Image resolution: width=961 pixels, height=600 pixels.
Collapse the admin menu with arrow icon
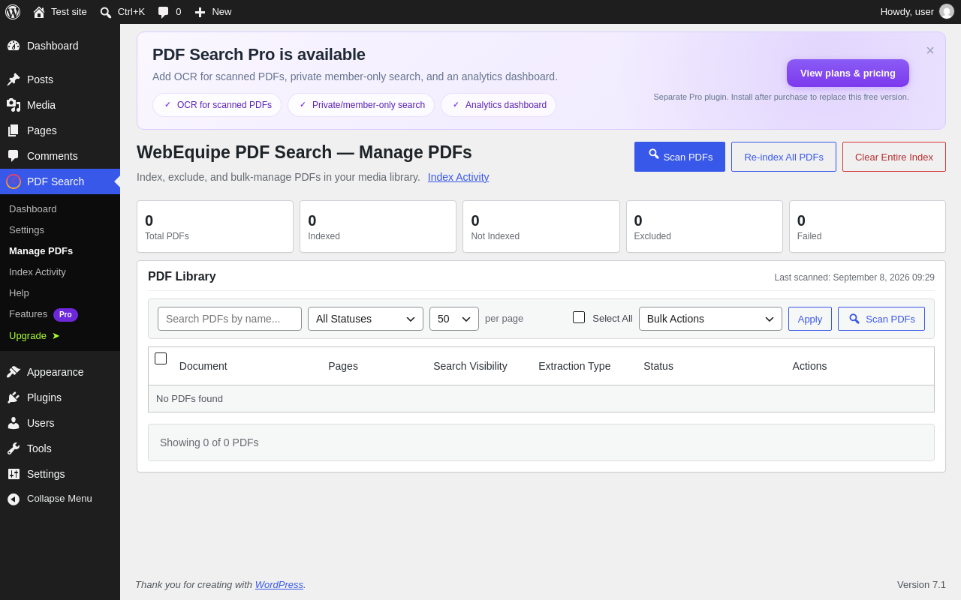point(14,499)
